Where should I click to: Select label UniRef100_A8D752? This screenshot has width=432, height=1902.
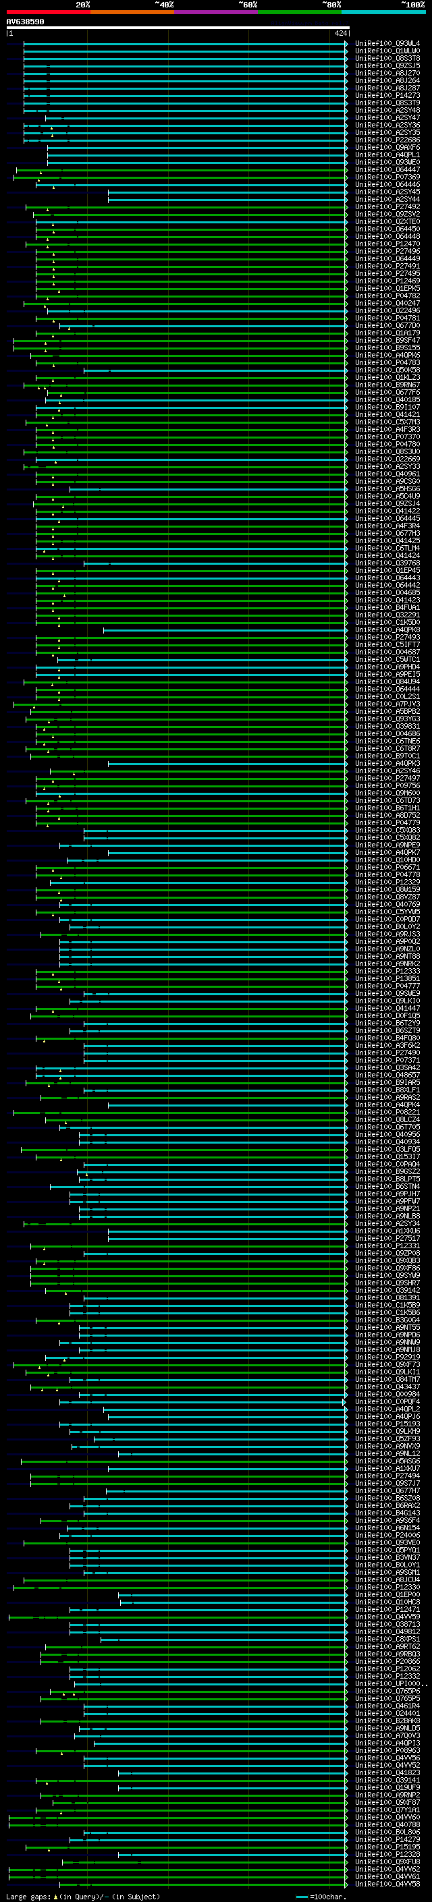pos(387,815)
